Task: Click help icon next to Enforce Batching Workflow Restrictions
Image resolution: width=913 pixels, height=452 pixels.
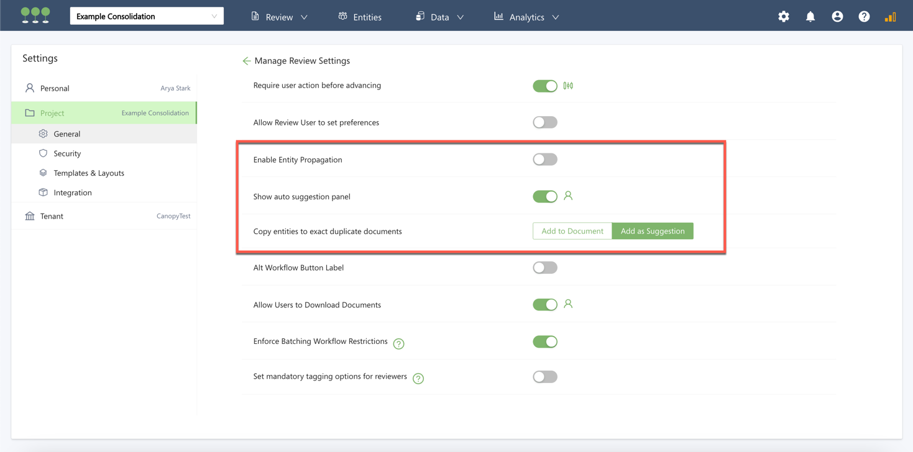Action: click(x=399, y=343)
